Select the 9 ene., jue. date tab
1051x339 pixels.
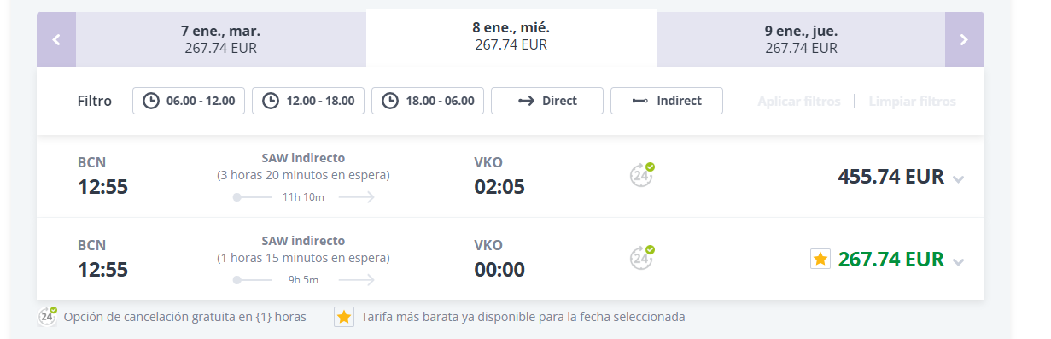click(x=801, y=39)
